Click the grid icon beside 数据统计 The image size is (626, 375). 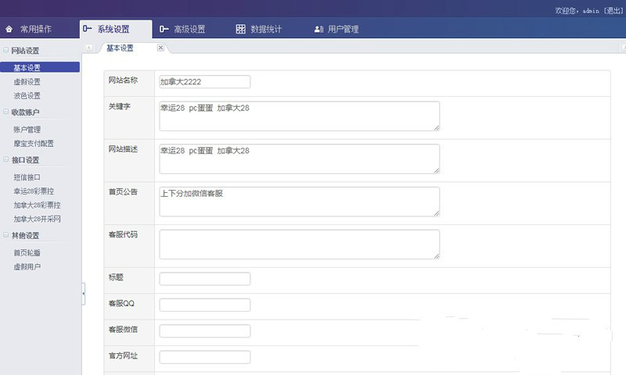coord(240,29)
